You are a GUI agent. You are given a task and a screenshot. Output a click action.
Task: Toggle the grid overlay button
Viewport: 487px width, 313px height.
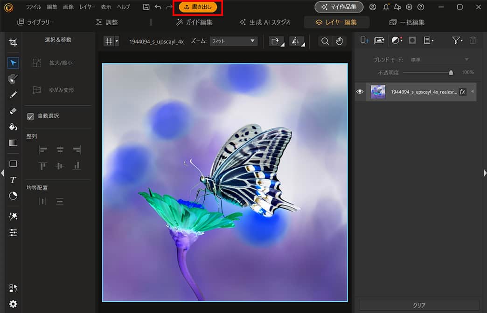(109, 41)
